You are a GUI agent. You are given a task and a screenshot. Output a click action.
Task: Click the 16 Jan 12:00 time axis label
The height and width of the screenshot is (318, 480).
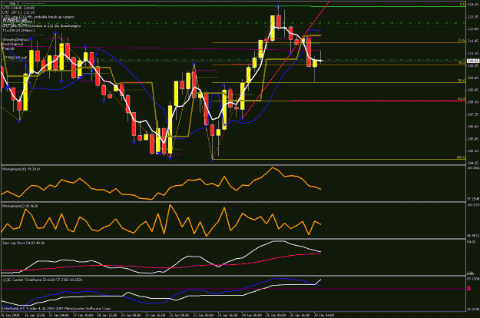(35, 315)
